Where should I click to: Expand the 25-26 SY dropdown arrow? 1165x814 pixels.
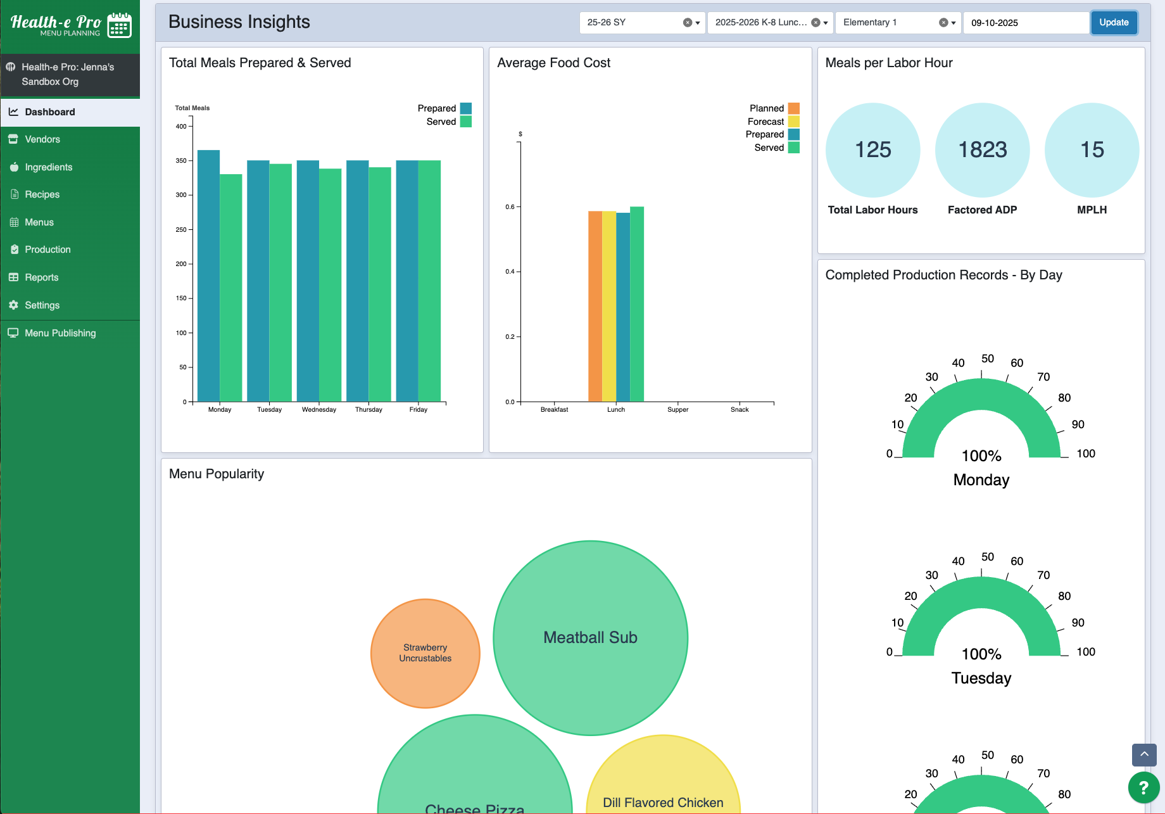[698, 23]
